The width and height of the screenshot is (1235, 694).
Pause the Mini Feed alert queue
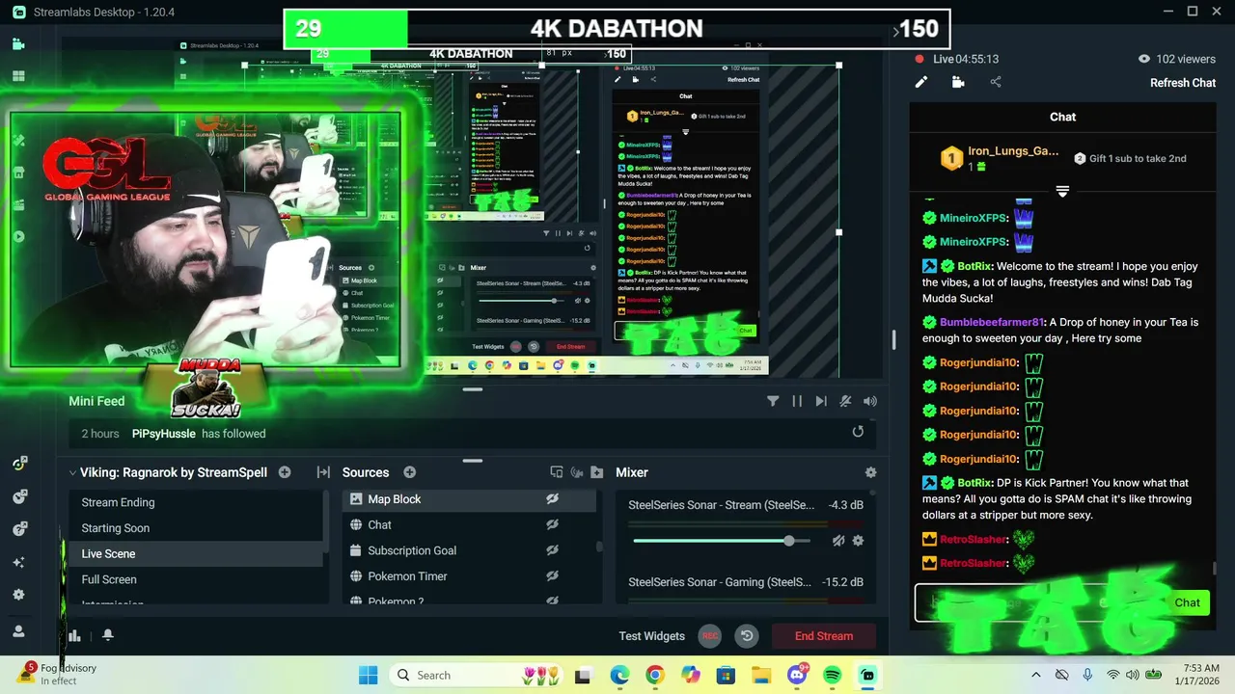(x=797, y=401)
